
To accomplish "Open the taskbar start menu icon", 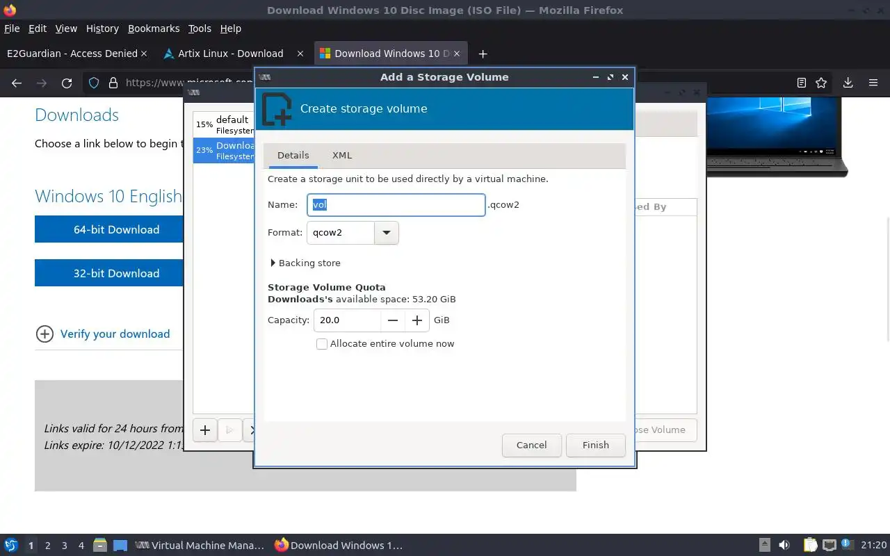I will pos(11,546).
